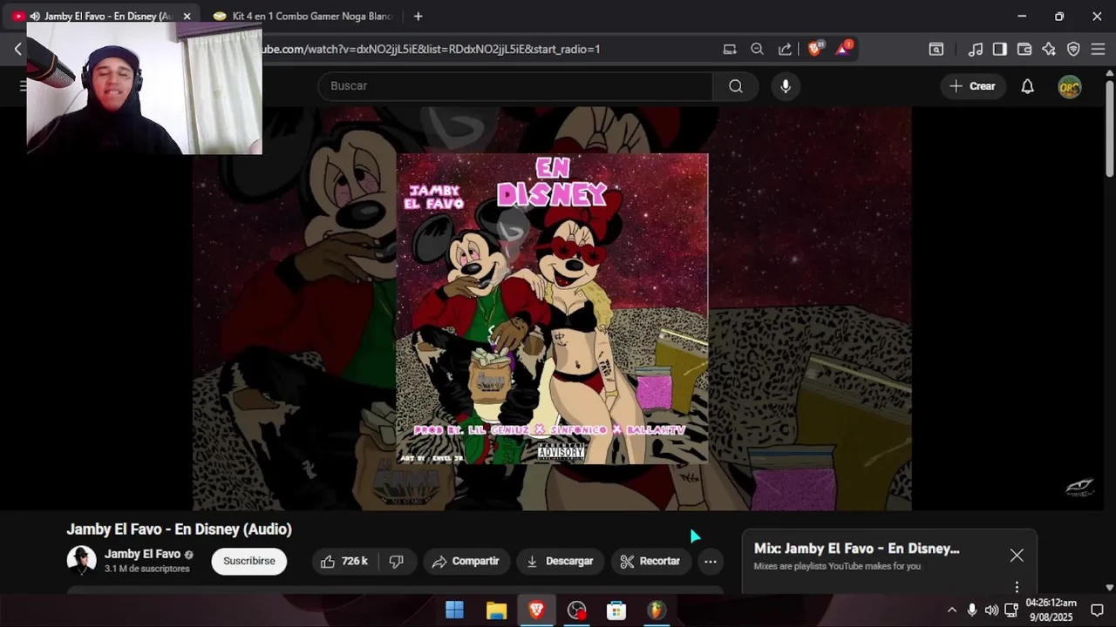Open the Brave VPN shield icon
The height and width of the screenshot is (627, 1116).
click(x=1073, y=50)
